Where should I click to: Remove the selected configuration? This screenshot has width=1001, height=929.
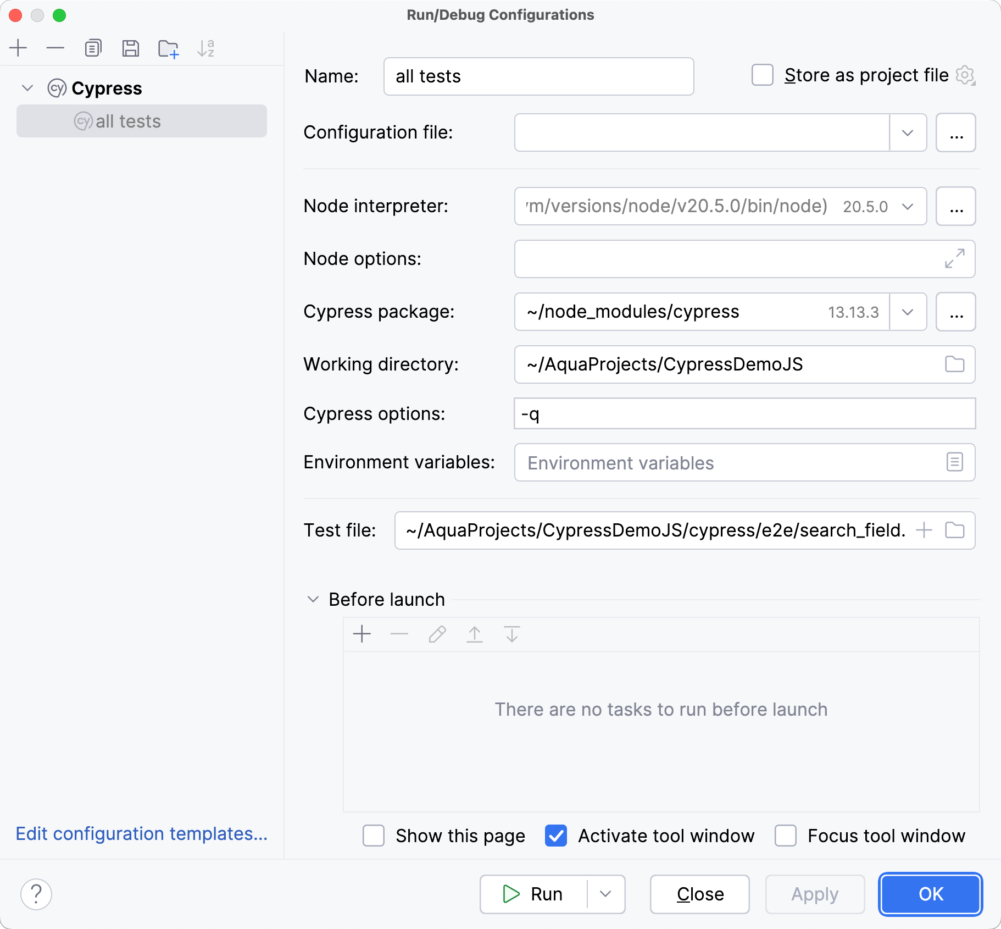click(55, 48)
